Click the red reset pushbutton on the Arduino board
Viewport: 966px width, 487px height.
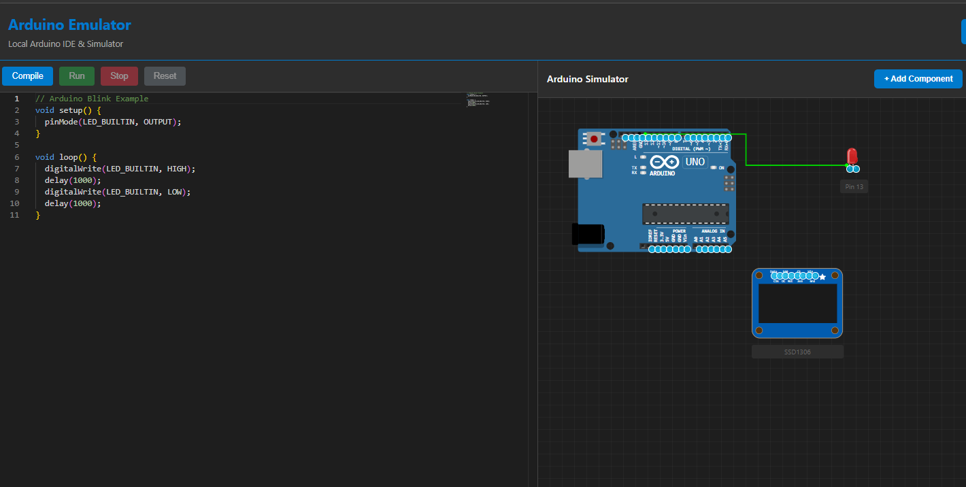(x=594, y=139)
